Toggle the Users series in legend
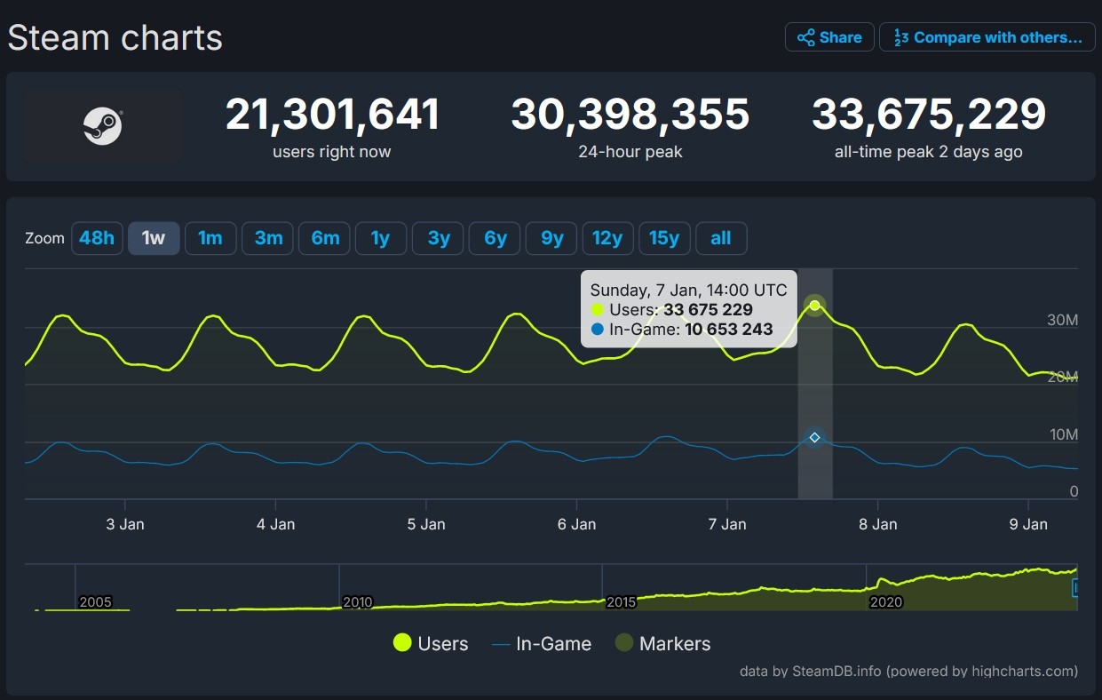 click(431, 643)
